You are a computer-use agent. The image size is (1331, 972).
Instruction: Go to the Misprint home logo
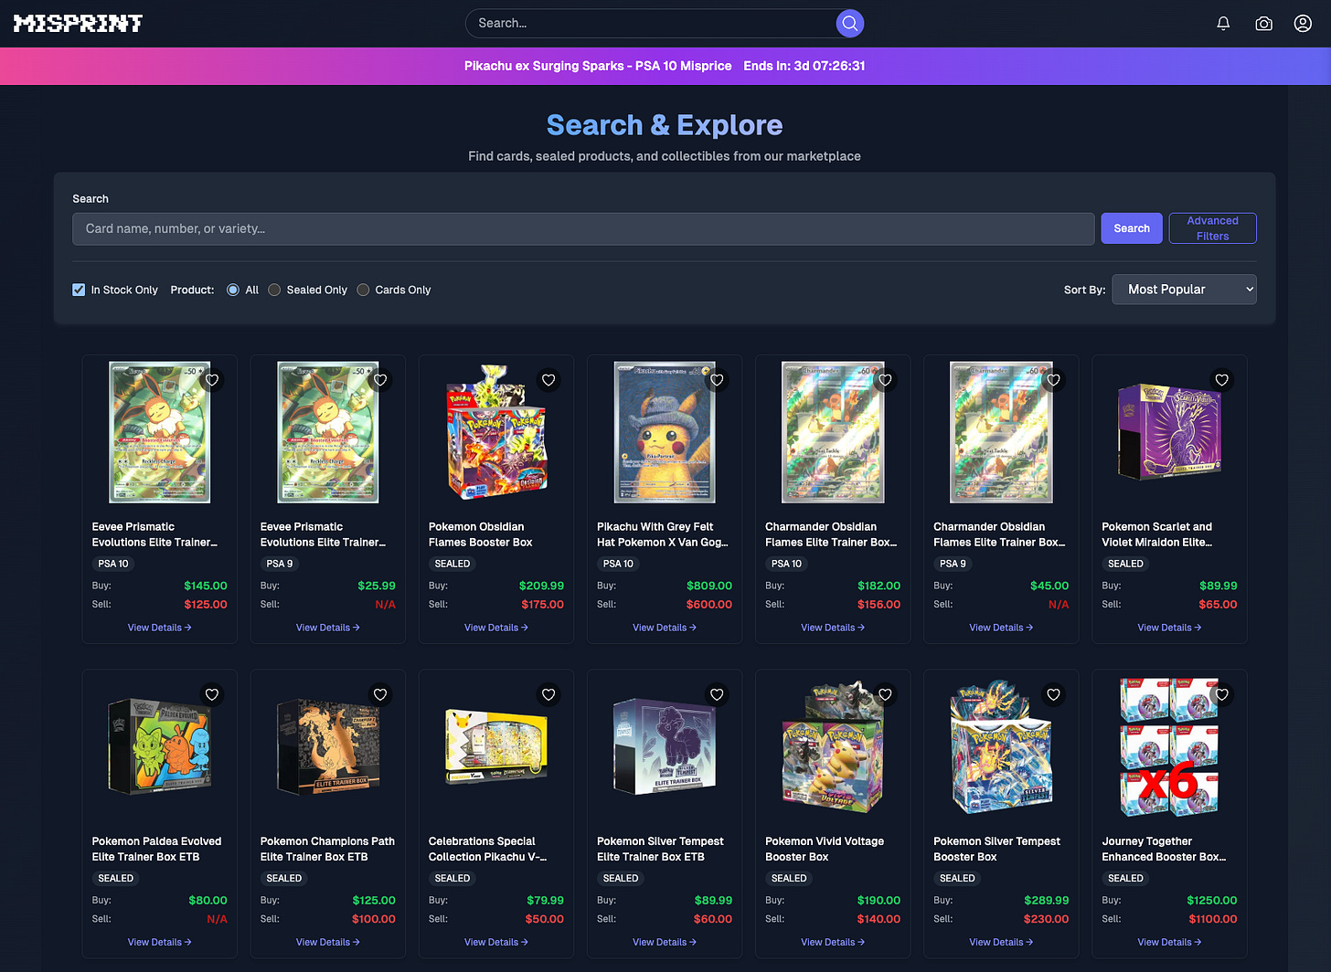[78, 24]
